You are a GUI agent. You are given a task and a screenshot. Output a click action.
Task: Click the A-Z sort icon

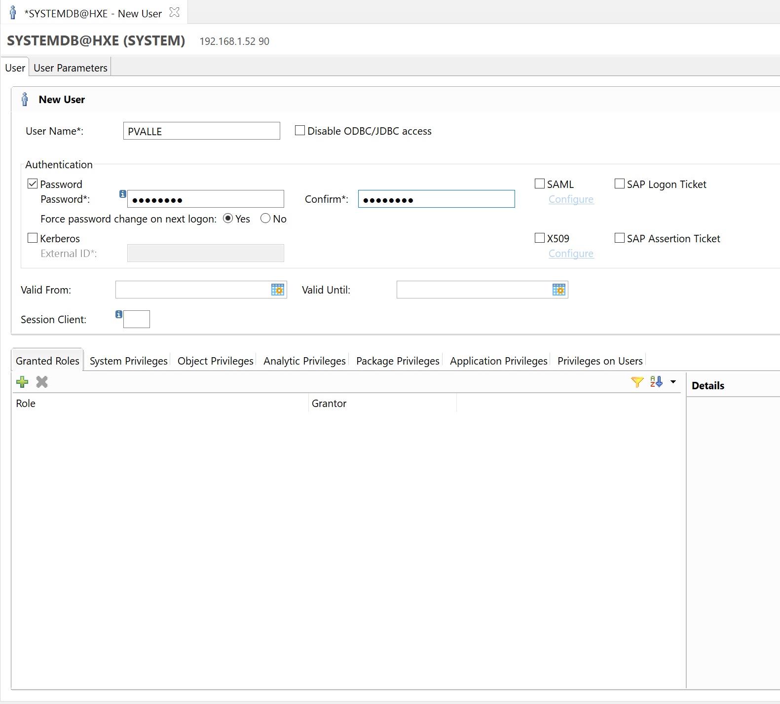(x=656, y=382)
